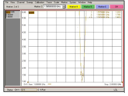Decrease Marker 3 frequency with down arrow
This screenshot has width=128, height=96.
[x=64, y=7]
